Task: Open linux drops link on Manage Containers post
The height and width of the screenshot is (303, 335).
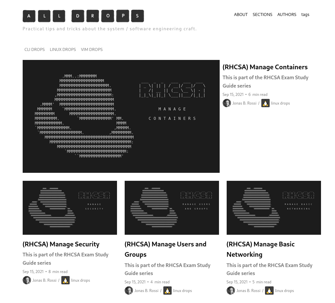Action: (x=280, y=103)
